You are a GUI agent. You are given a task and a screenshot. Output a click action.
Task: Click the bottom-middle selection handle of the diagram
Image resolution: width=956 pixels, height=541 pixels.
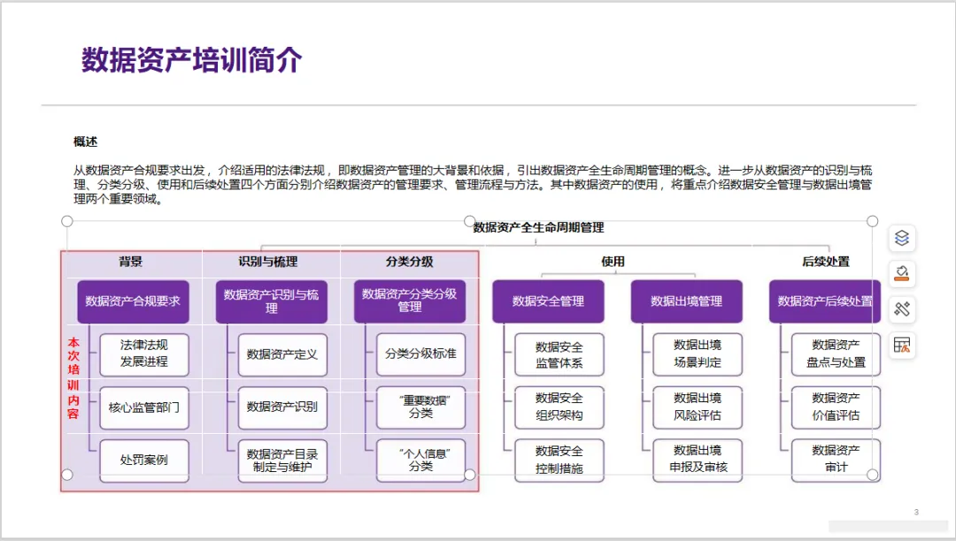click(x=469, y=475)
